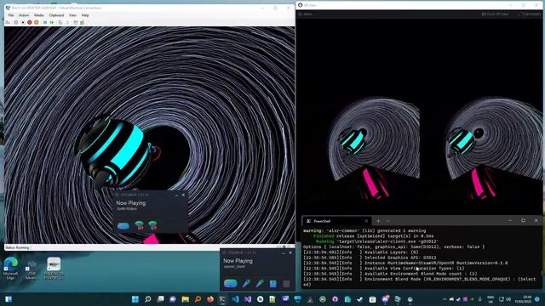Click the orange Save state icon in the VM toolbar
Image resolution: width=545 pixels, height=306 pixels.
click(37, 23)
